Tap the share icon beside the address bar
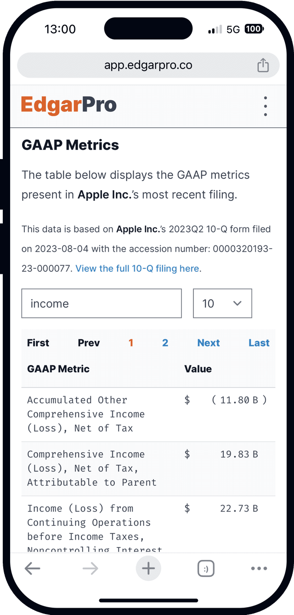Screen dimensions: 294x615 (x=263, y=65)
